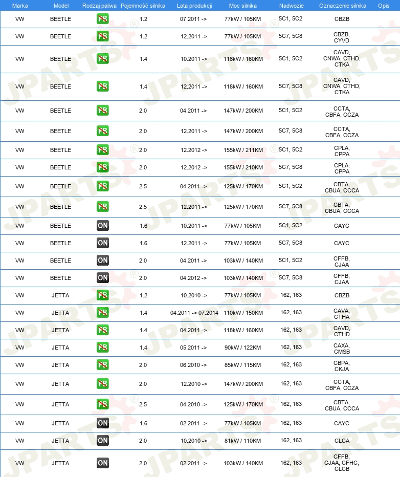400x477 pixels.
Task: Click diesel ON icon in Jetta 1.6 CAYC row
Action: click(x=103, y=423)
